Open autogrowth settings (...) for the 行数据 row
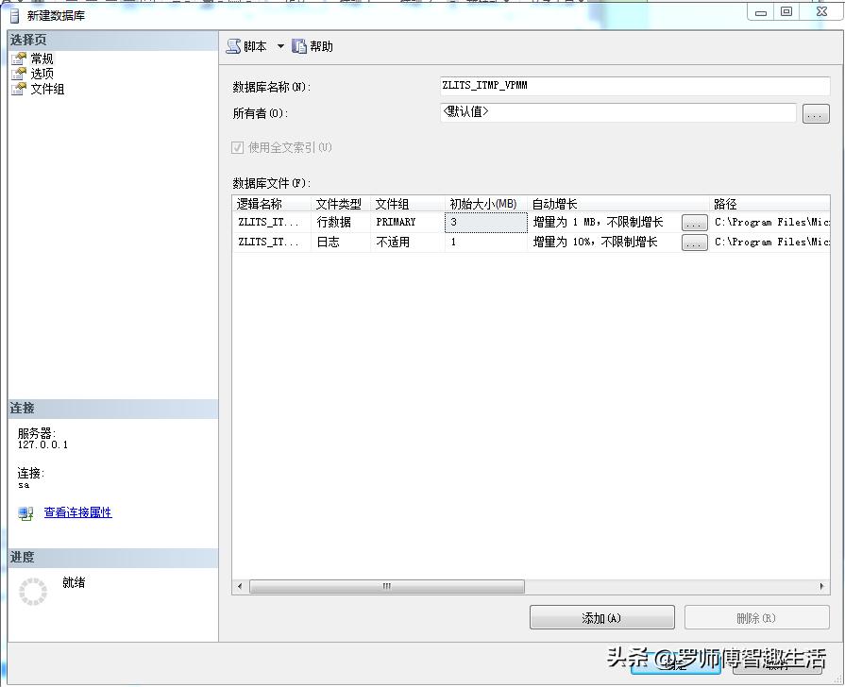 [694, 222]
